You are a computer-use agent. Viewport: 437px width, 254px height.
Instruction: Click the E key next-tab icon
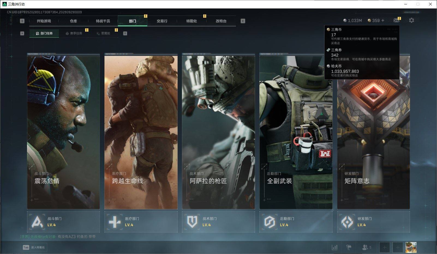click(x=243, y=21)
